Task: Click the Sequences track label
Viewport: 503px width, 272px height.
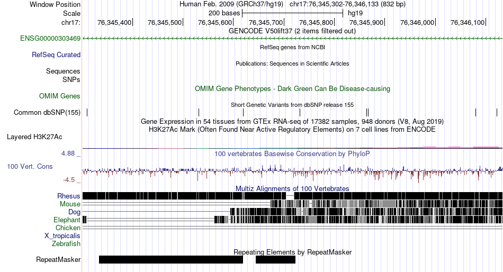Action: pyautogui.click(x=63, y=71)
